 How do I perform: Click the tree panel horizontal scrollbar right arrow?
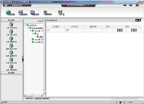click(42, 95)
